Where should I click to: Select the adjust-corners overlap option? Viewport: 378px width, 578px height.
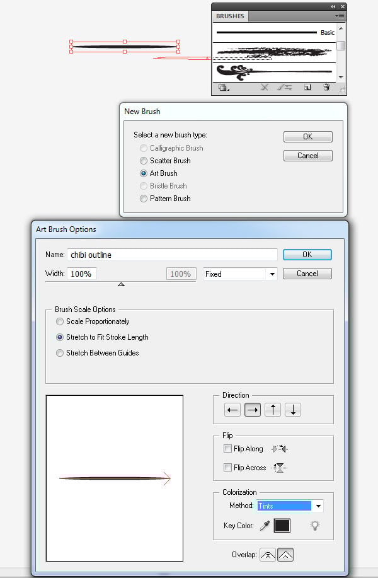tap(285, 555)
